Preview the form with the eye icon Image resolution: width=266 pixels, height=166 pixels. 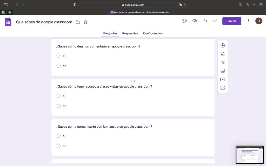[195, 21]
